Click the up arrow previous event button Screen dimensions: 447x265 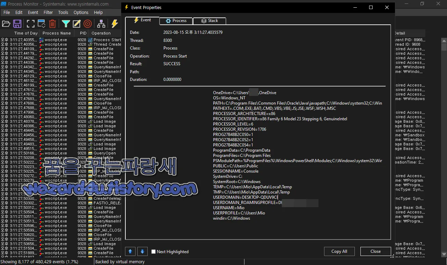tap(130, 251)
